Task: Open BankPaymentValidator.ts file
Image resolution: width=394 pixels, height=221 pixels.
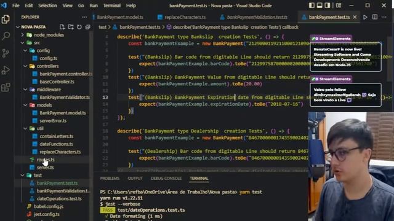Action: [65, 97]
